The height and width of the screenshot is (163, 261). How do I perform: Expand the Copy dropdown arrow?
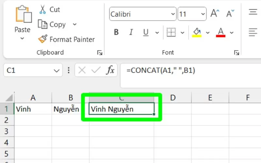coord(75,24)
